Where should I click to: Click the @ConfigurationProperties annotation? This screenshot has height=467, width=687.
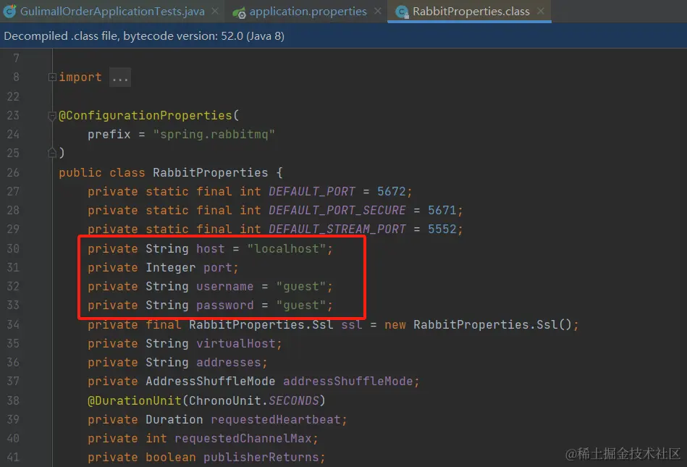(146, 115)
